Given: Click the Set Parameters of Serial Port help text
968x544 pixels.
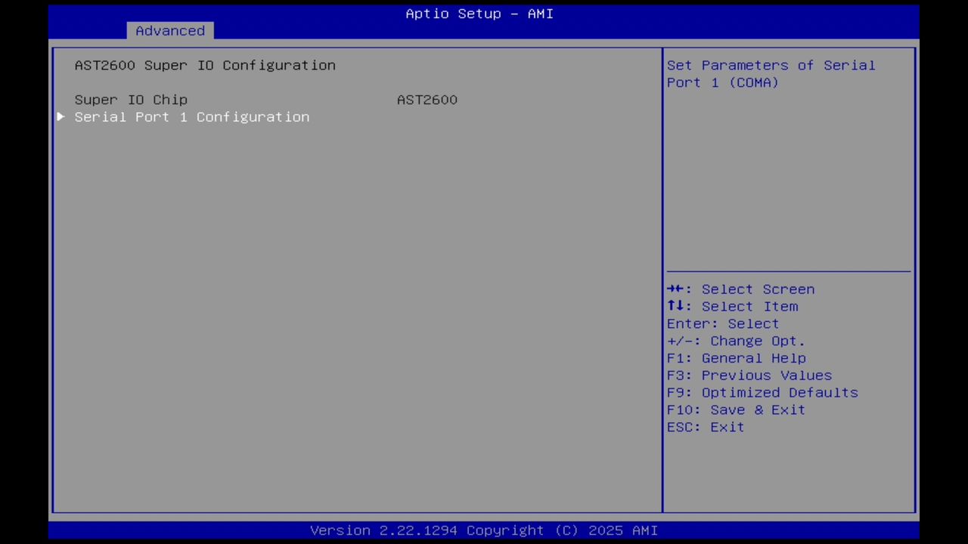Looking at the screenshot, I should [771, 73].
